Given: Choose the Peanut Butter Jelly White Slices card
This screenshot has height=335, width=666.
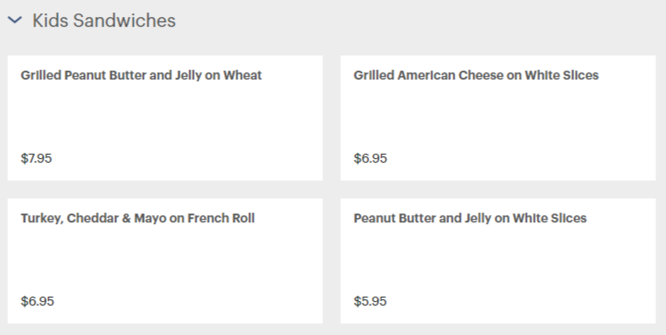Looking at the screenshot, I should pos(498,261).
